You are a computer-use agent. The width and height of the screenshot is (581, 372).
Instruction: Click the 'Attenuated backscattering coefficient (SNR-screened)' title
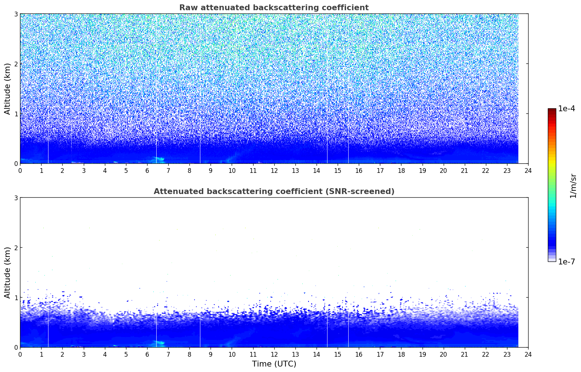click(x=274, y=191)
